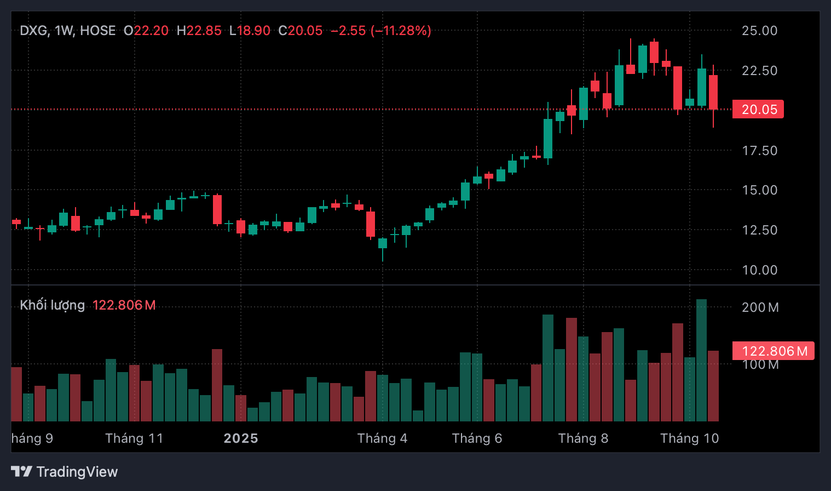Viewport: 831px width, 491px height.
Task: Click the Khối lượng volume indicator label
Action: coord(52,305)
